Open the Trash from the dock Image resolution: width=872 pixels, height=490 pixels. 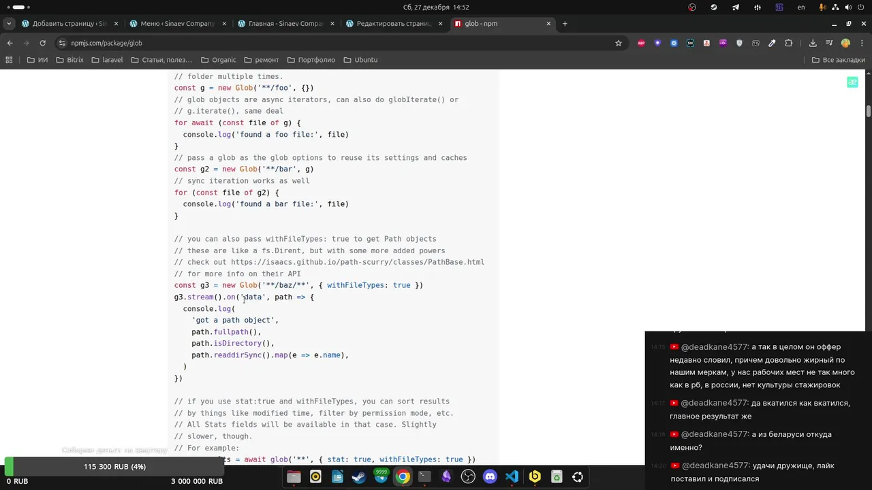coord(557,477)
